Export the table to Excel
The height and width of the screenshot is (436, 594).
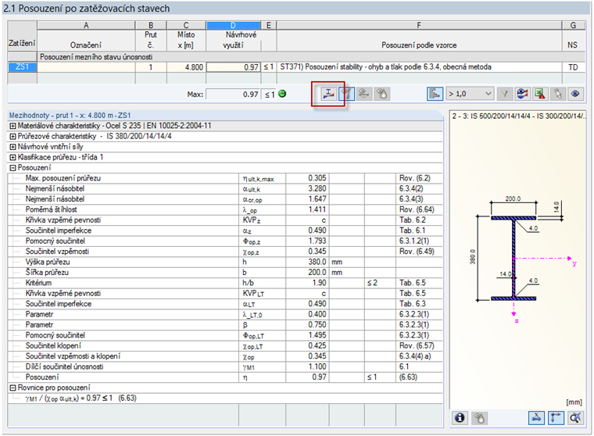point(540,94)
